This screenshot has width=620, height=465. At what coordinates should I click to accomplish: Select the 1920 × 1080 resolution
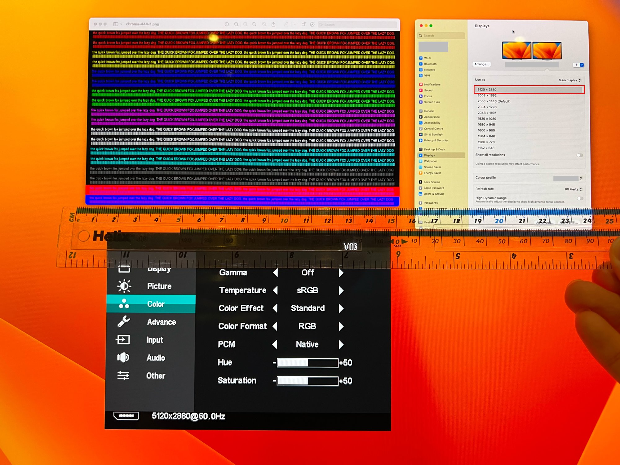click(x=487, y=119)
